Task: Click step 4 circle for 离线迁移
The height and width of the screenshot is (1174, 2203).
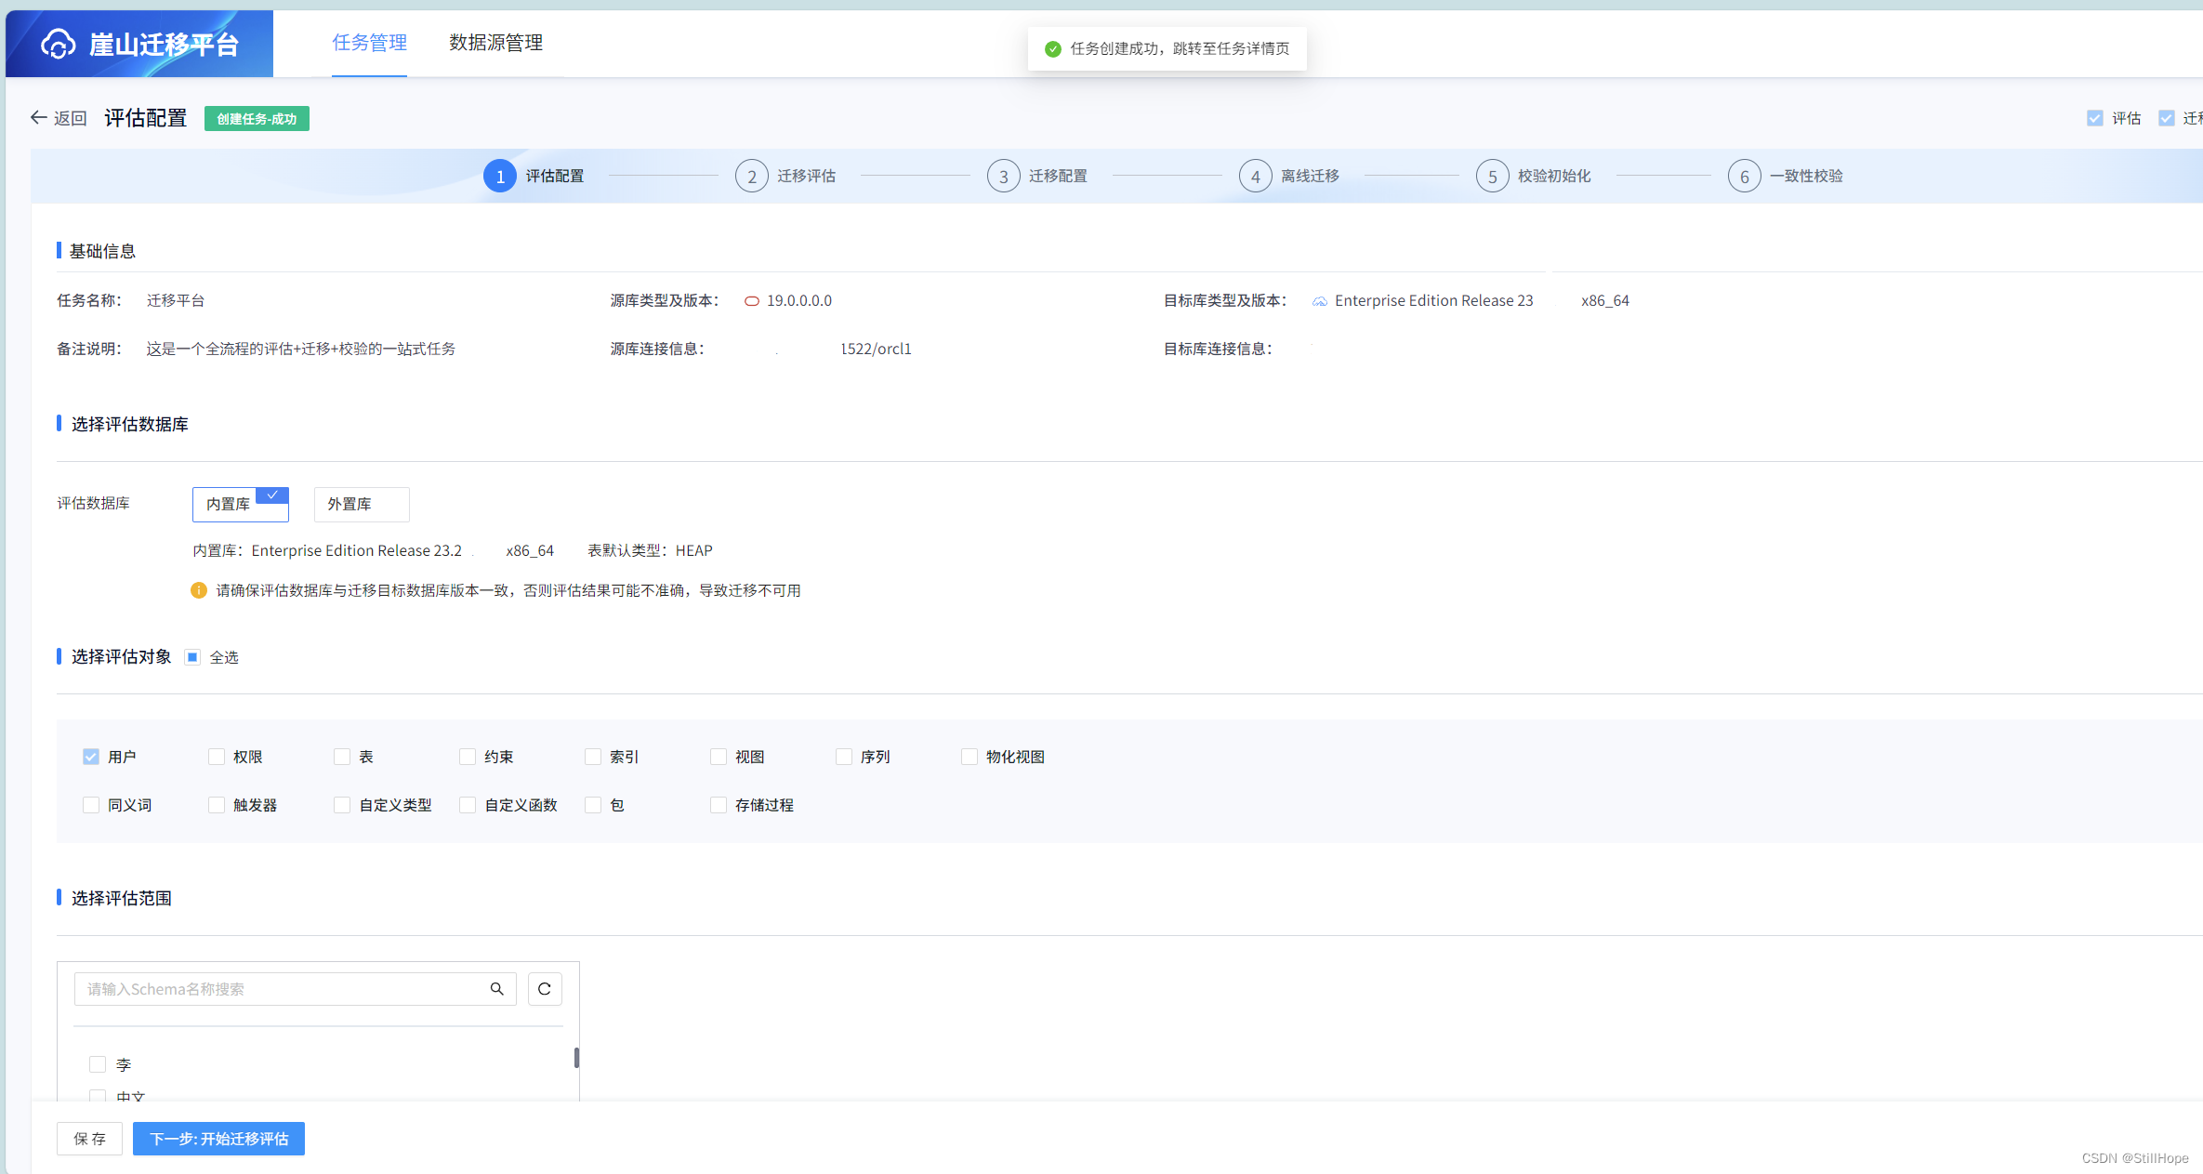Action: click(x=1255, y=176)
